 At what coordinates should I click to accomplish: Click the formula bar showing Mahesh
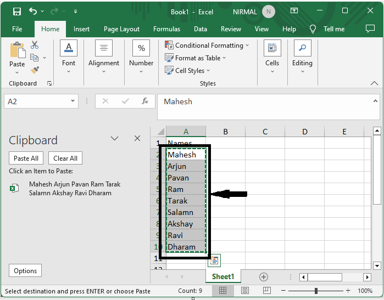pos(264,107)
